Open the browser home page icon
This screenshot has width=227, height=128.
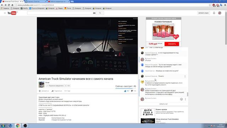pos(12,5)
